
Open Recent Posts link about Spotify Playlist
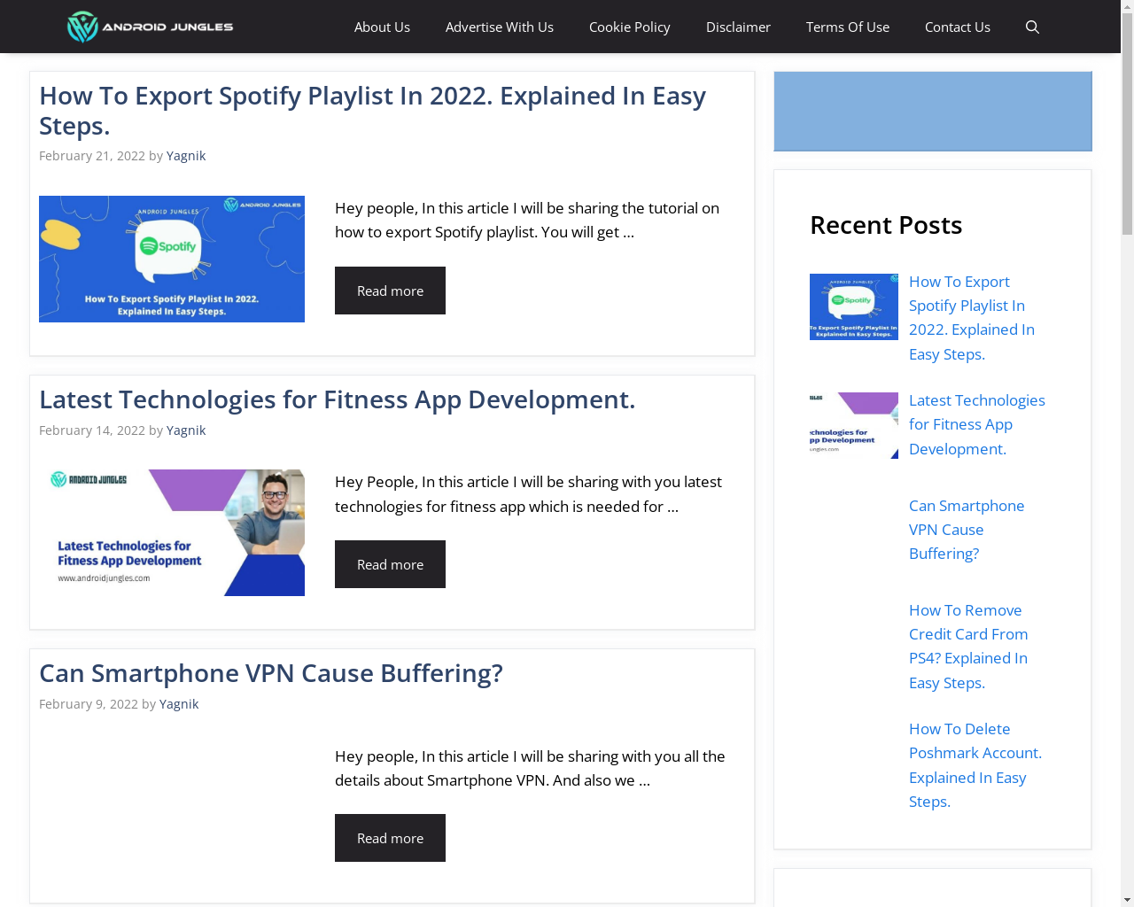972,318
